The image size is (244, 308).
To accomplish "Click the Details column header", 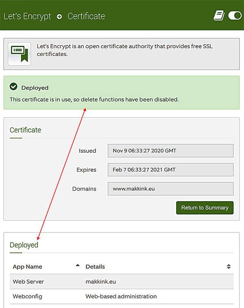I will pos(95,267).
